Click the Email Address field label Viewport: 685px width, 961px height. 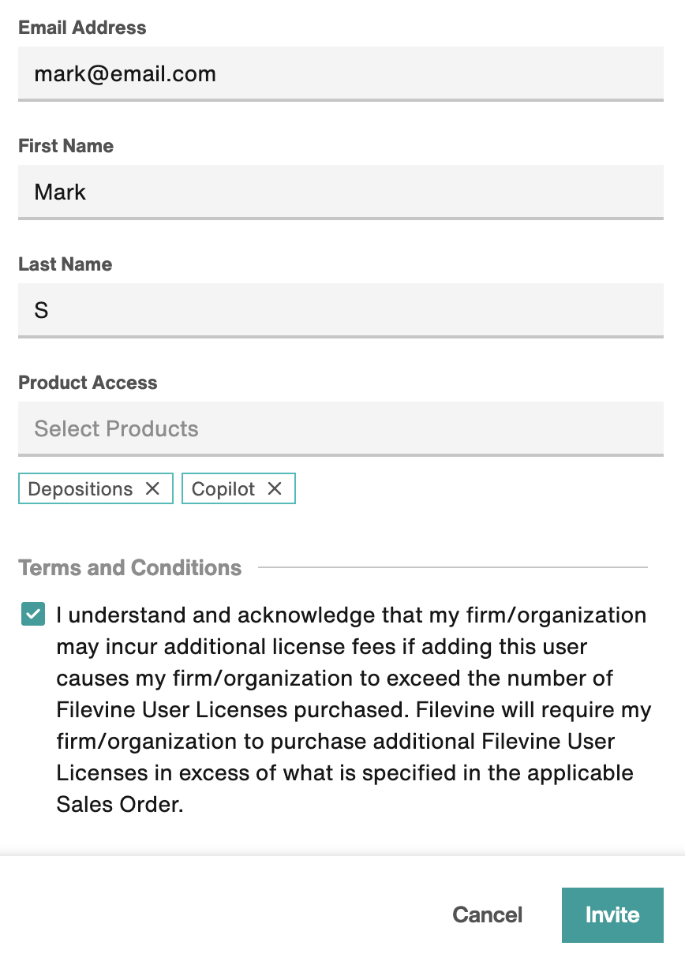pos(82,28)
